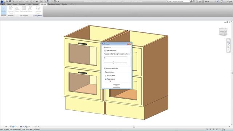Open Preferences in OBJ Exporter panel
This screenshot has width=233, height=131.
[x=24, y=9]
